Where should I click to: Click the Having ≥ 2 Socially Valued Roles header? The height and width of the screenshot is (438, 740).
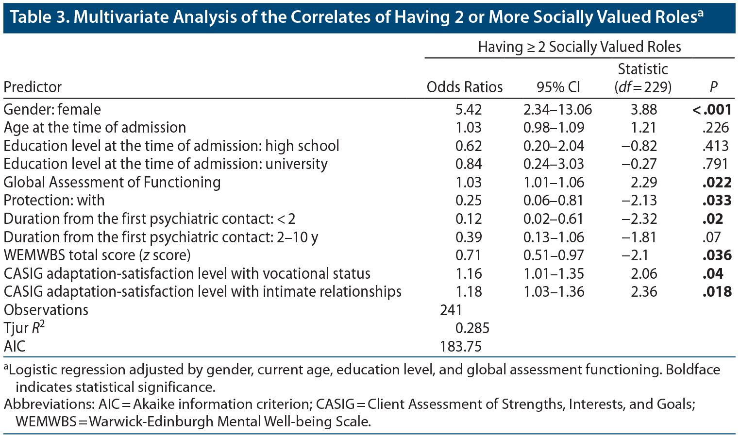(x=579, y=47)
